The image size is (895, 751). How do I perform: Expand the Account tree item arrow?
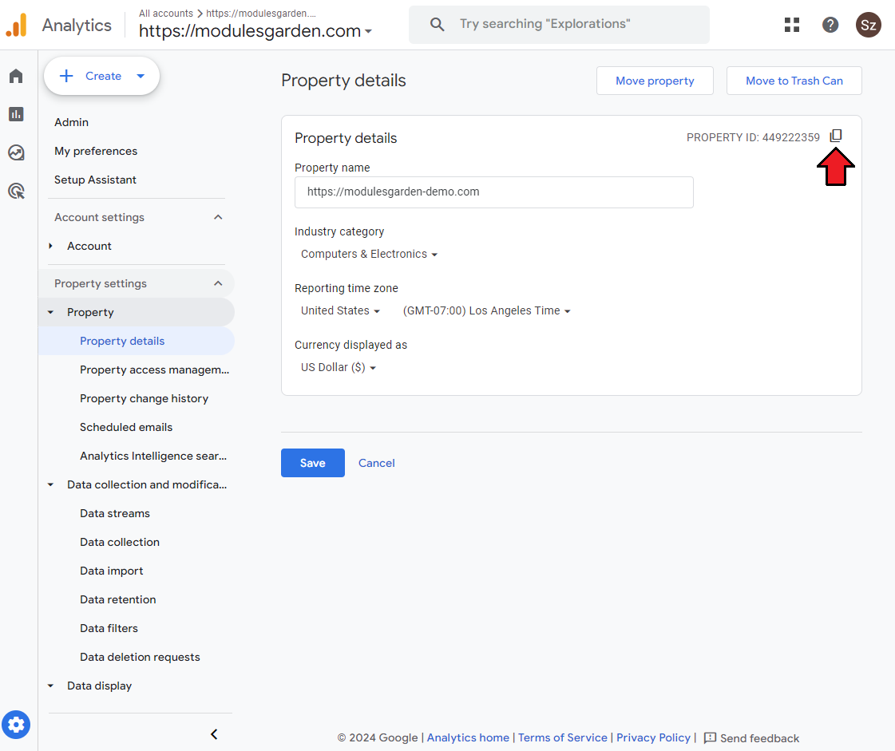[51, 246]
